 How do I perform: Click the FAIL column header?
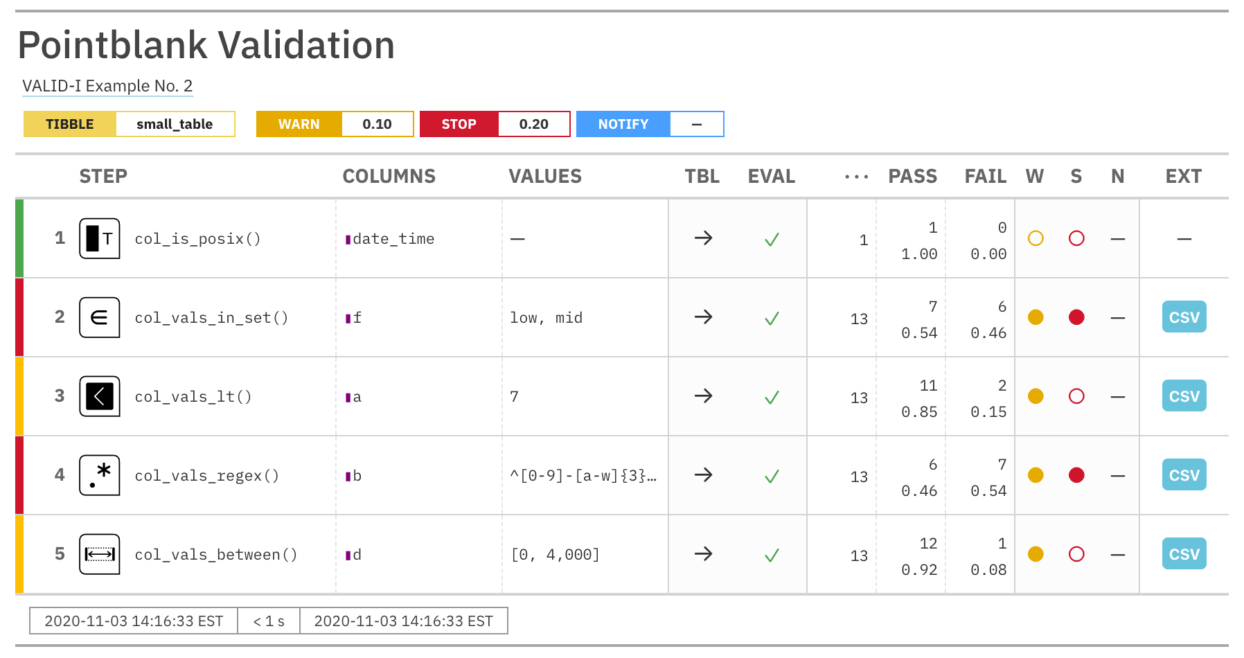pyautogui.click(x=985, y=177)
